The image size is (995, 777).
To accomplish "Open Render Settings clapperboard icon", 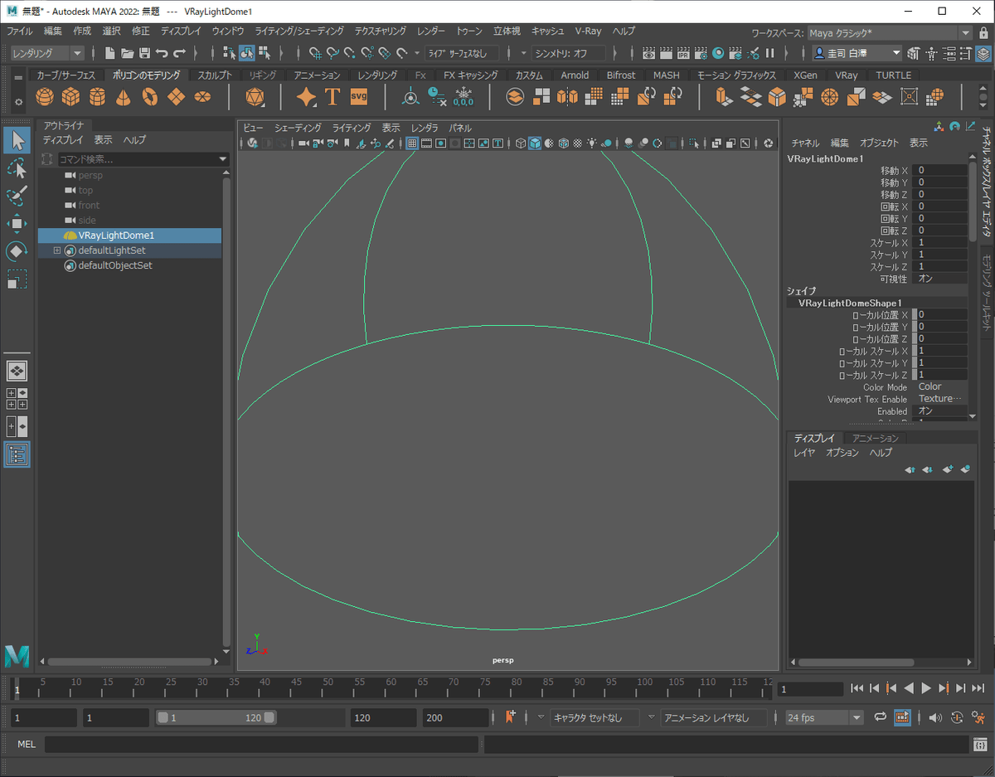I will (x=700, y=53).
